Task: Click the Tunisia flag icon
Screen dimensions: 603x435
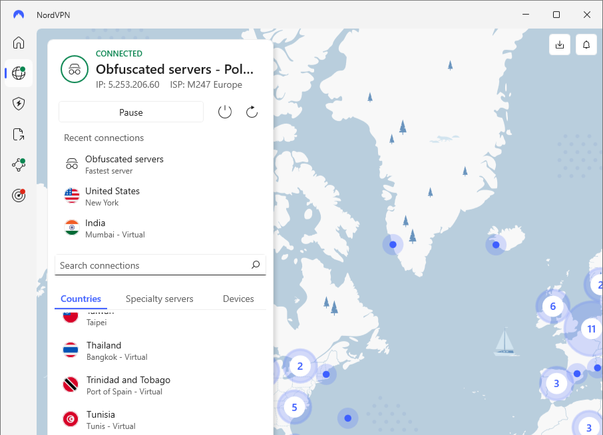Action: click(71, 419)
